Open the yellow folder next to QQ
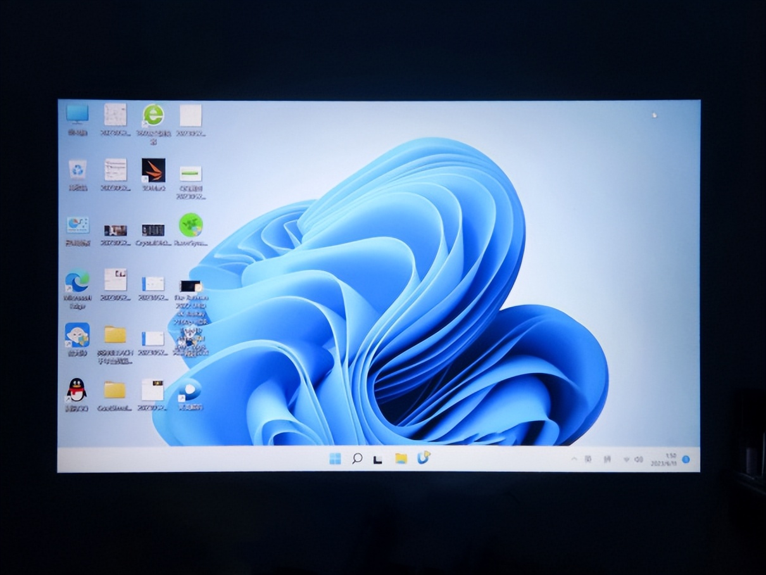The image size is (766, 575). (x=115, y=390)
